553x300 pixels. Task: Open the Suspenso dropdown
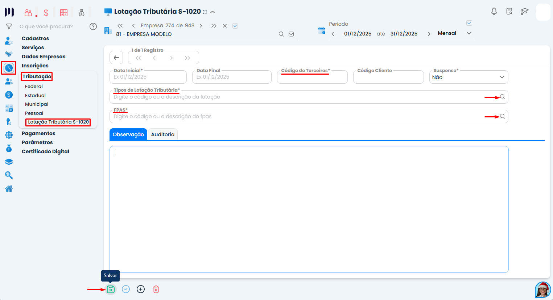[469, 77]
